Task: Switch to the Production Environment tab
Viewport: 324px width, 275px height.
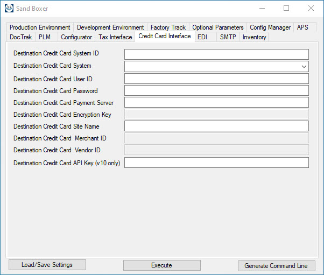Action: (x=40, y=27)
